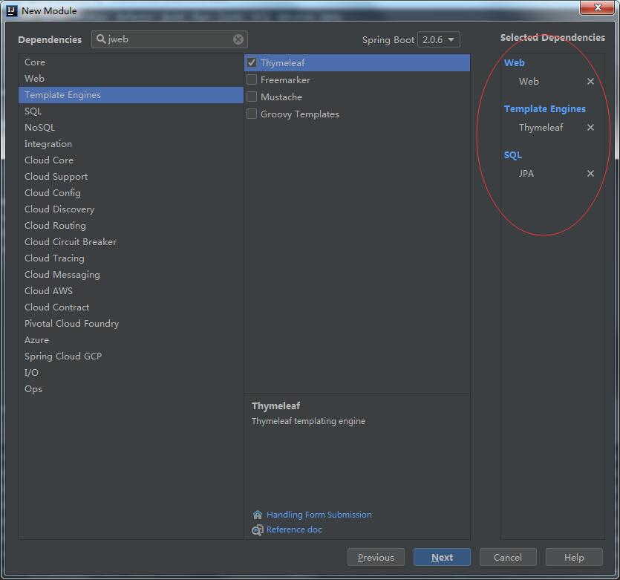This screenshot has width=620, height=580.
Task: Open the Spring Boot version dropdown
Action: click(x=439, y=39)
